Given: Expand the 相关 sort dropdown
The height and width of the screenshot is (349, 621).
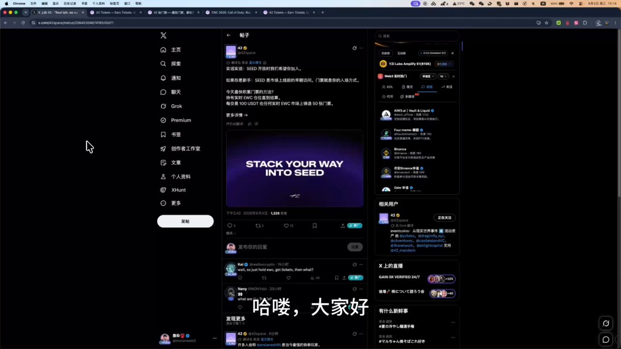Looking at the screenshot, I should pyautogui.click(x=231, y=233).
